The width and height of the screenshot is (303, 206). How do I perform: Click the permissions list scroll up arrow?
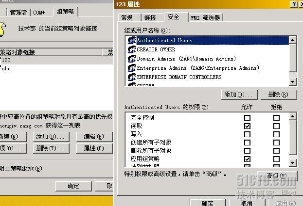[293, 116]
